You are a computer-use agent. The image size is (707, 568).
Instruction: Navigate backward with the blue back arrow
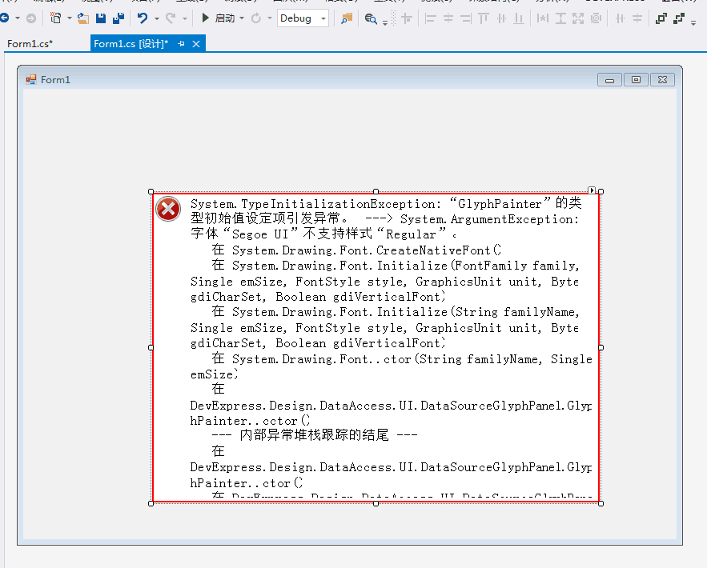click(x=4, y=18)
